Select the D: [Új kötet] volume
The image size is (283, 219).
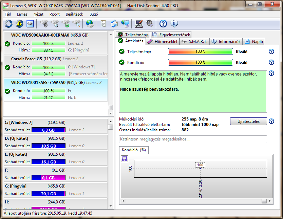click(x=56, y=142)
